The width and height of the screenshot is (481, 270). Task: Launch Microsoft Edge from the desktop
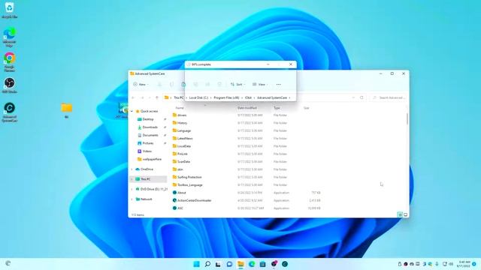tap(9, 37)
